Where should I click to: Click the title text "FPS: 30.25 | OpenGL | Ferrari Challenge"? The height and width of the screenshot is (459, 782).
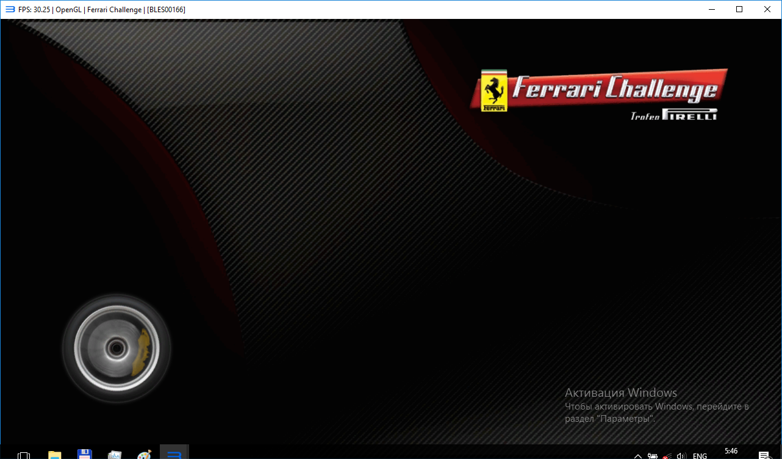[81, 10]
